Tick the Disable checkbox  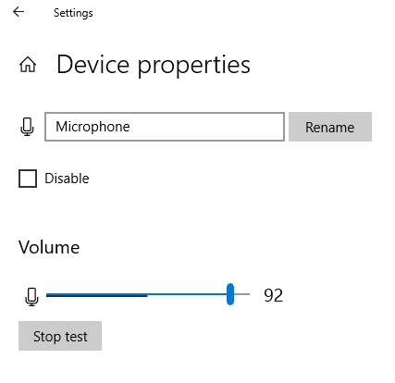coord(28,179)
